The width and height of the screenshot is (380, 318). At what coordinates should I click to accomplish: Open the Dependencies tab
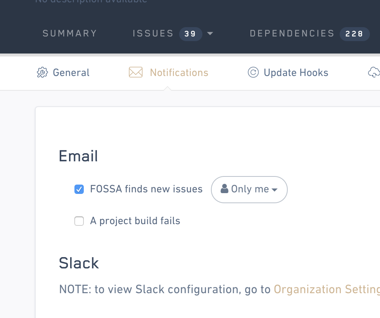click(x=292, y=34)
